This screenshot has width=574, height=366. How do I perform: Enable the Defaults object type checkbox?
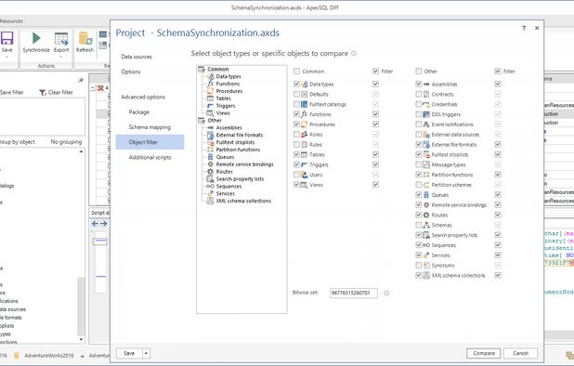point(296,94)
